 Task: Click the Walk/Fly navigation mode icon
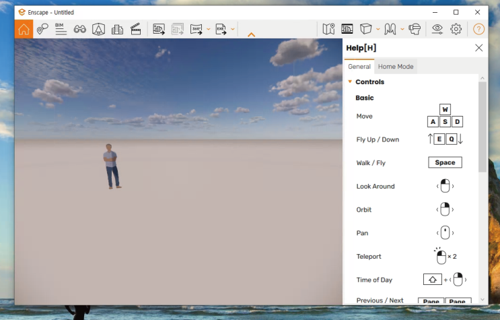click(390, 29)
